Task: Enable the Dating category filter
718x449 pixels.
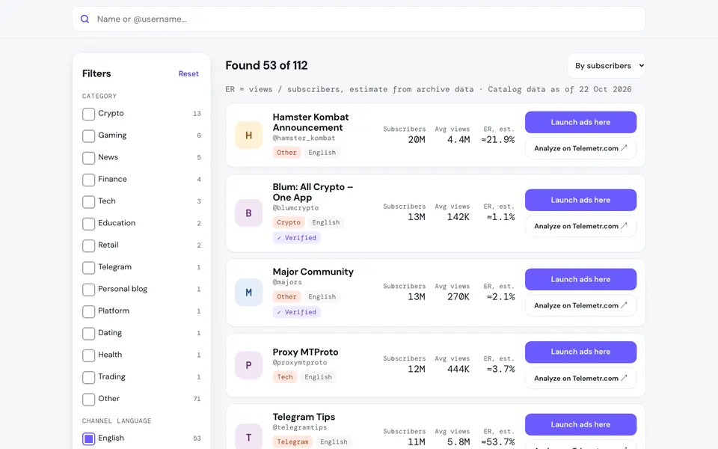Action: coord(88,334)
